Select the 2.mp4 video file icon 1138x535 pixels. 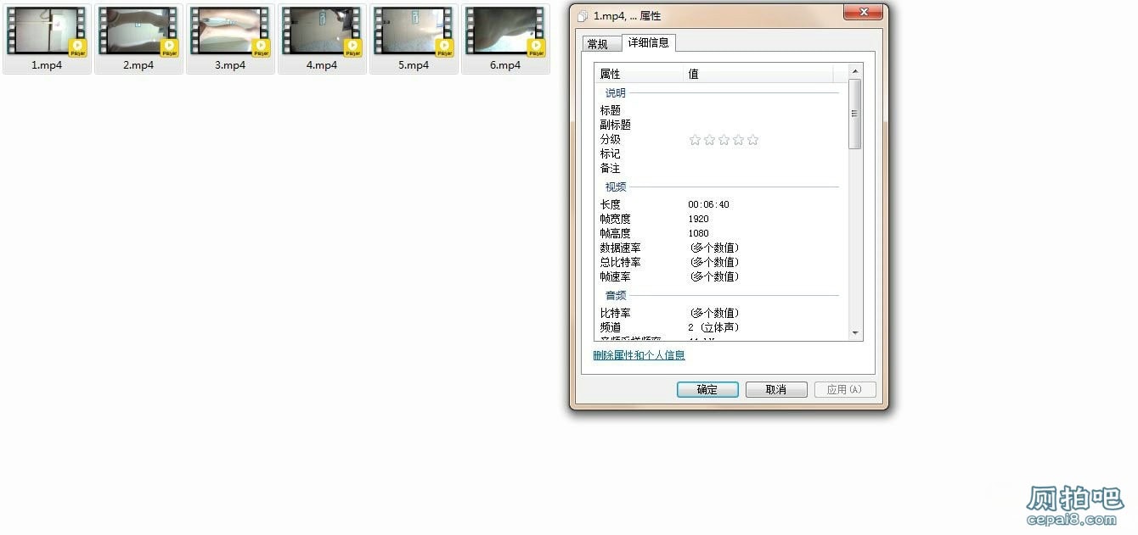138,32
